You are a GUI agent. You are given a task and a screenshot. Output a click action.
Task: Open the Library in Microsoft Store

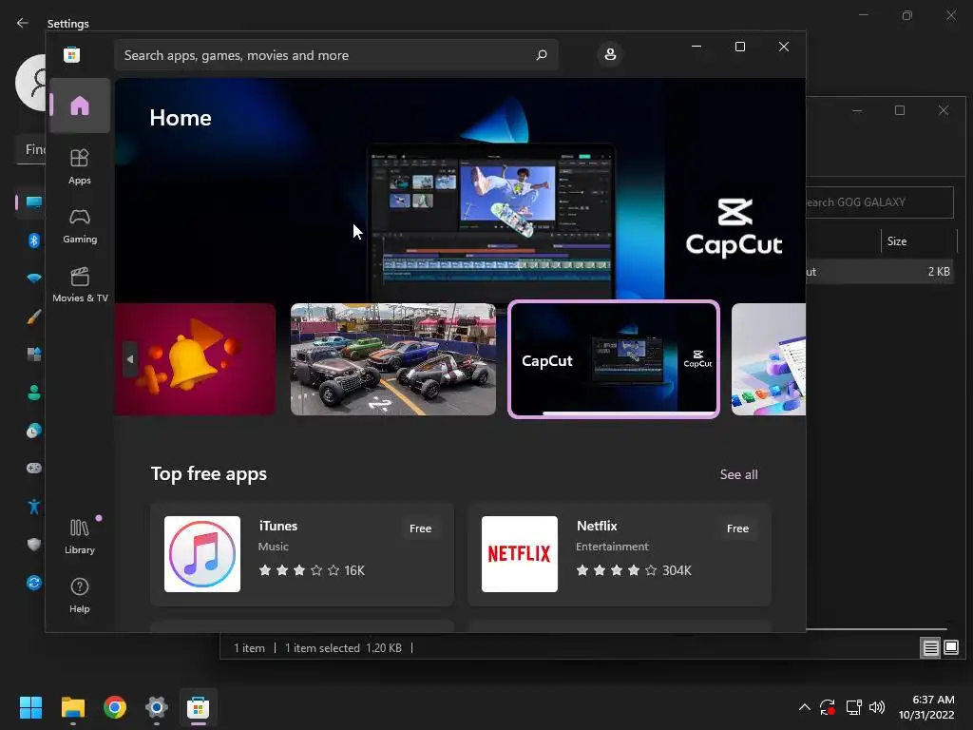point(80,536)
